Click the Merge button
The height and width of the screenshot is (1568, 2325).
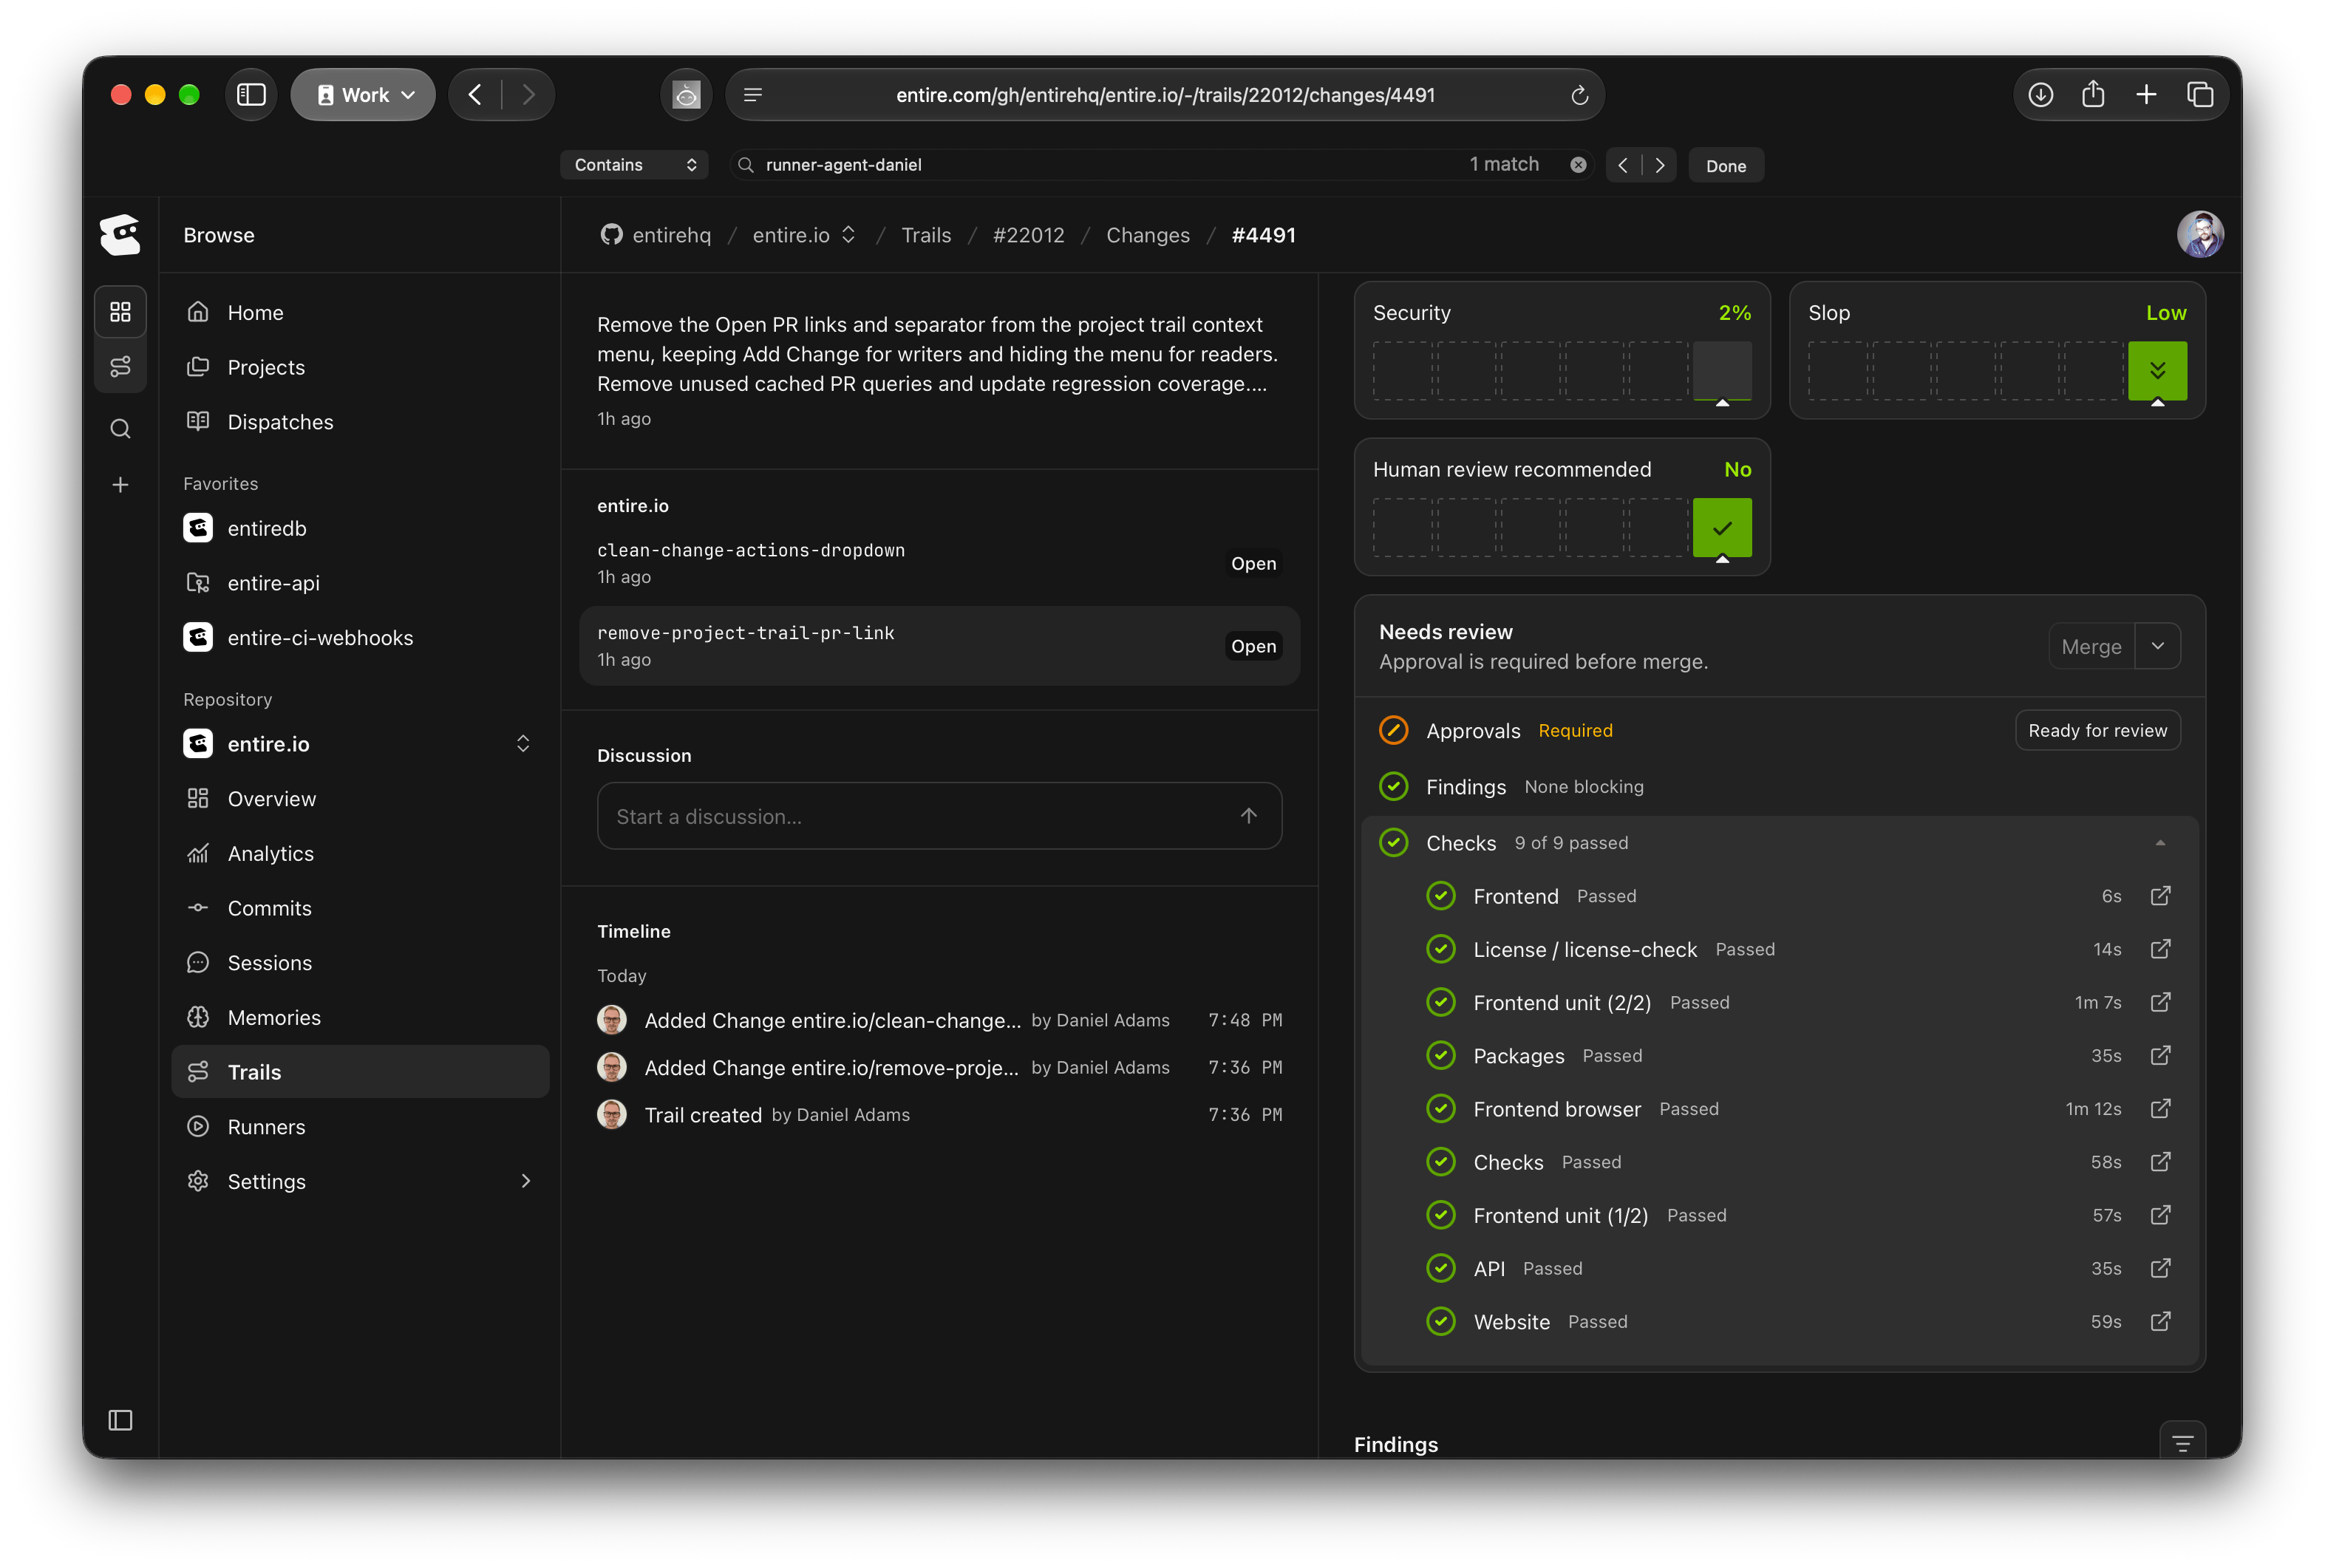point(2091,646)
